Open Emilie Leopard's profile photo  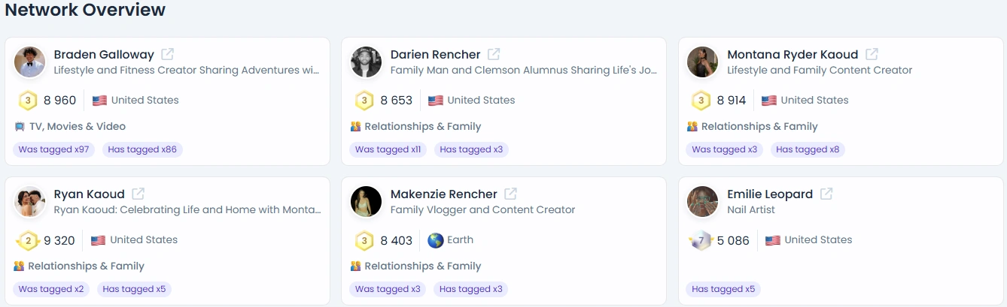(x=703, y=201)
